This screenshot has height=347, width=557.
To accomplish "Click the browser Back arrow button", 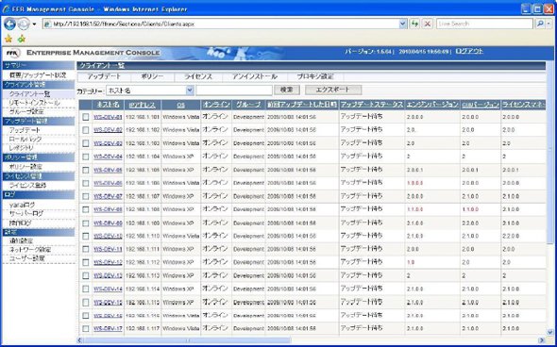I will pyautogui.click(x=9, y=24).
